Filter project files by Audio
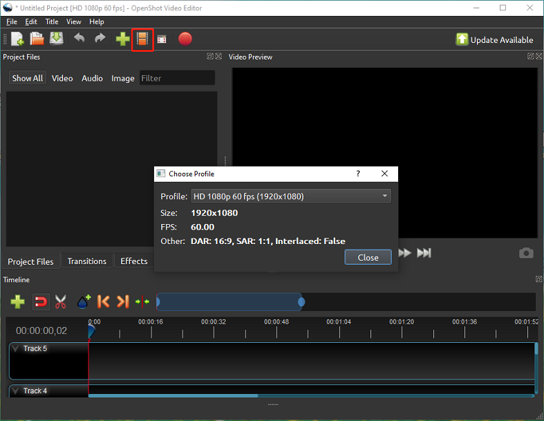544x421 pixels. [x=92, y=78]
